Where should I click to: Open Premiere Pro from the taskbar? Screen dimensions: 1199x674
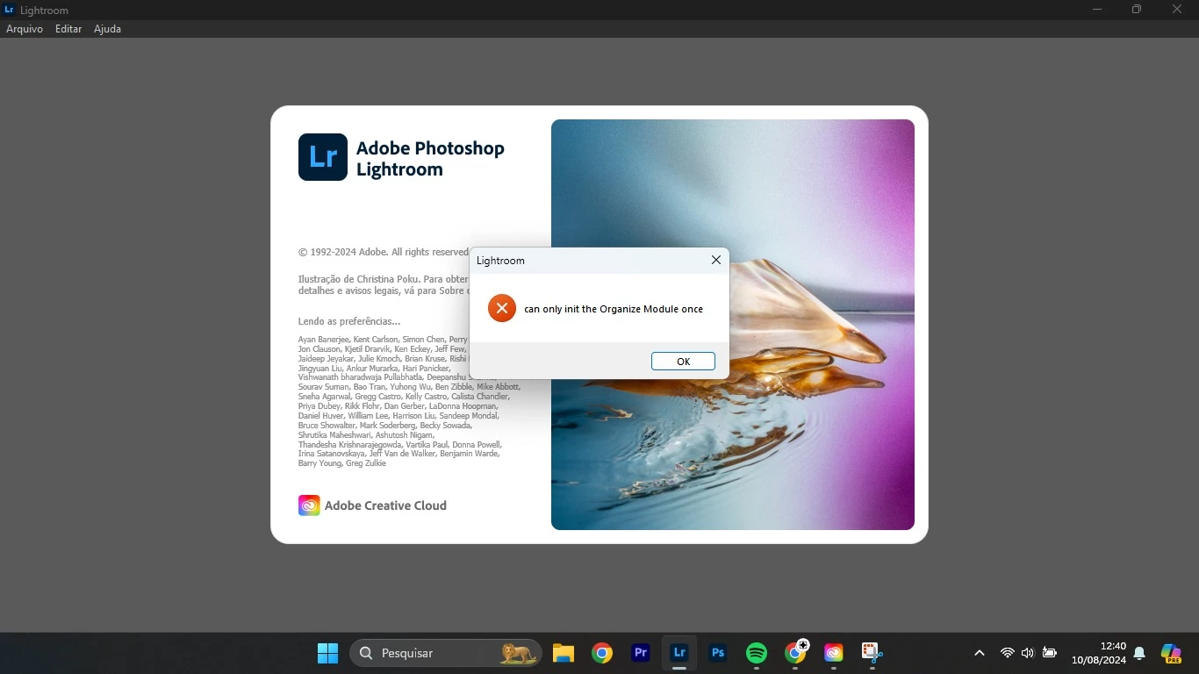tap(641, 653)
